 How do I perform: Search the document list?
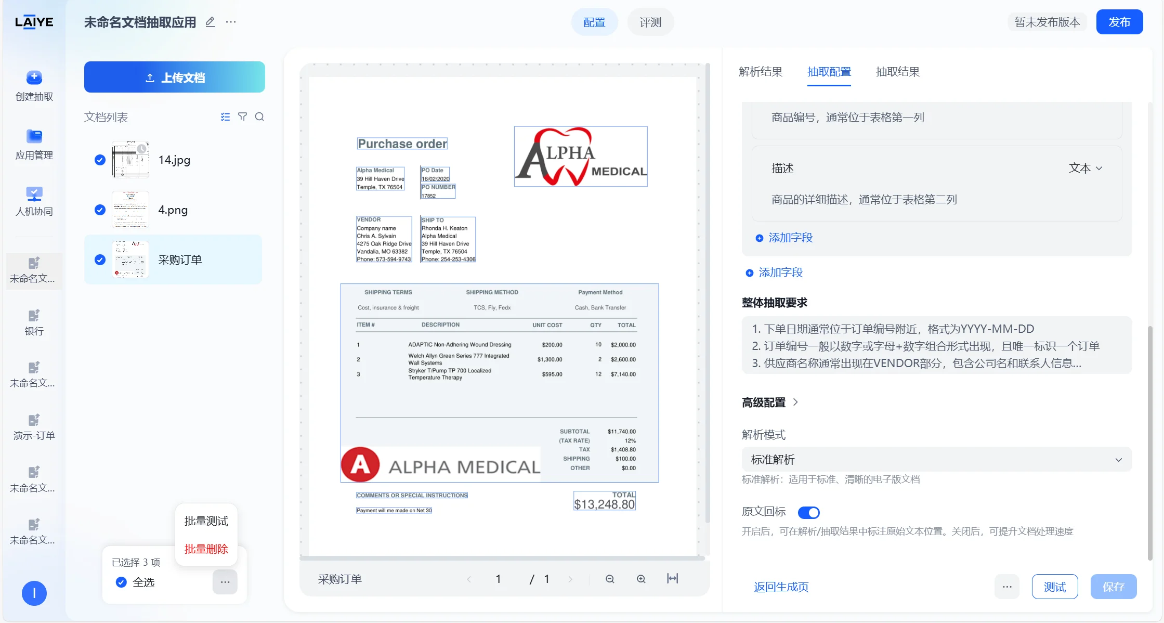tap(259, 117)
